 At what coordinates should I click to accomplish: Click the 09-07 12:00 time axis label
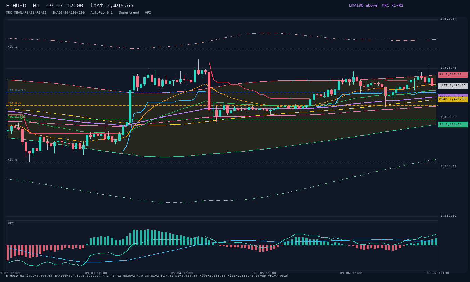click(x=438, y=273)
